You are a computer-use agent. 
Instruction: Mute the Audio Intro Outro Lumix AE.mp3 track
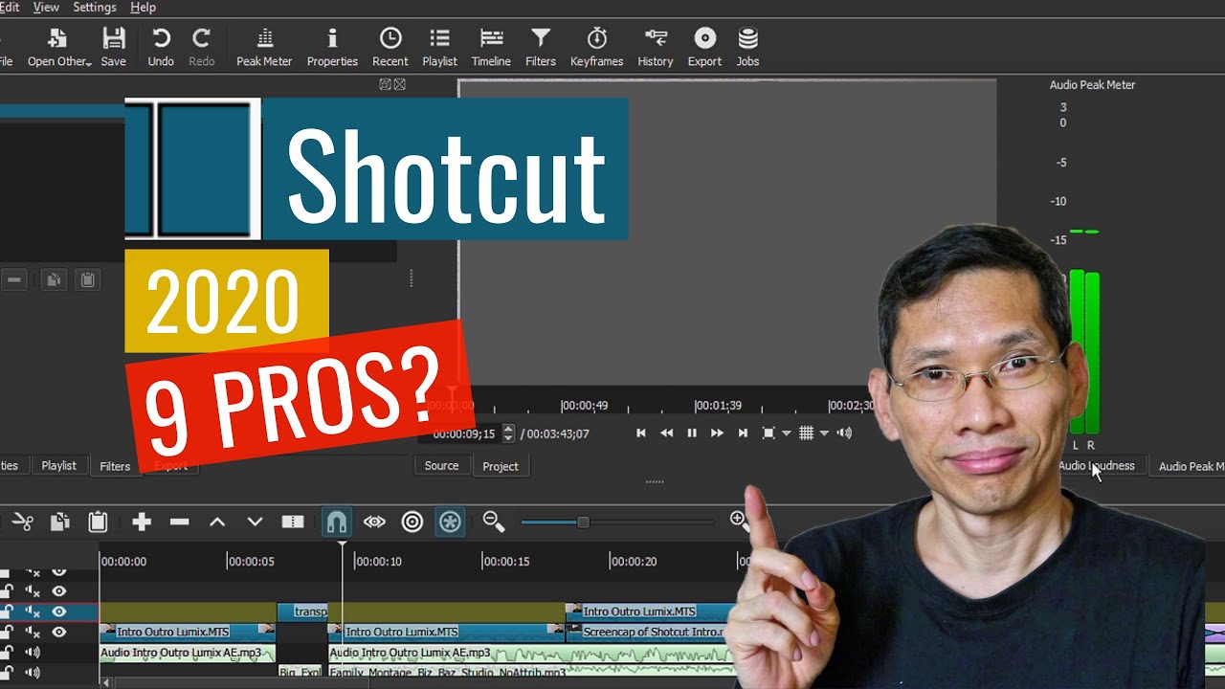click(33, 653)
